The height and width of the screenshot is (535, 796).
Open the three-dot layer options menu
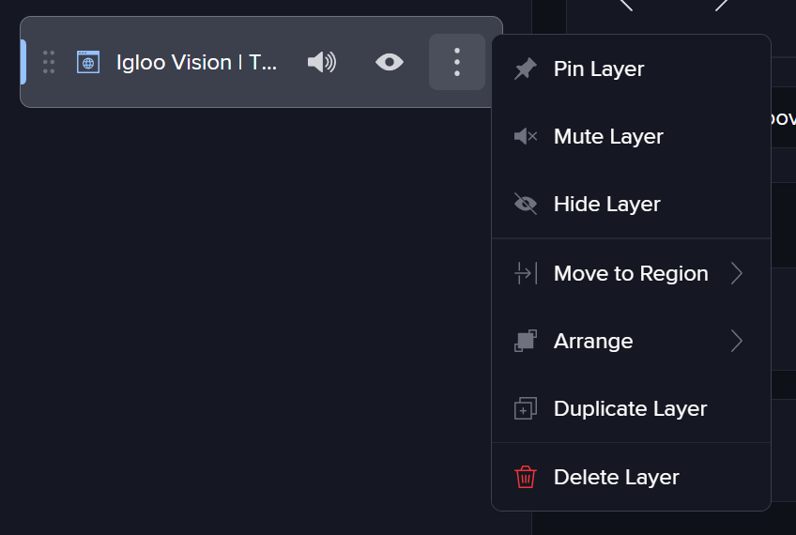click(x=457, y=62)
